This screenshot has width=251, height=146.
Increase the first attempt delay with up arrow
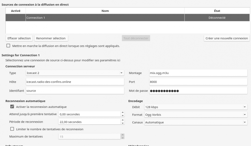point(123,113)
